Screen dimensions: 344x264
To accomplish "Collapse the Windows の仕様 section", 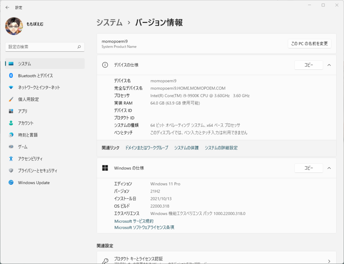I will point(329,168).
